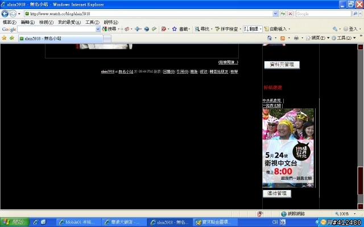Click the Google search box next to the address bar
Viewport: 364px width, 227px height.
click(x=324, y=14)
